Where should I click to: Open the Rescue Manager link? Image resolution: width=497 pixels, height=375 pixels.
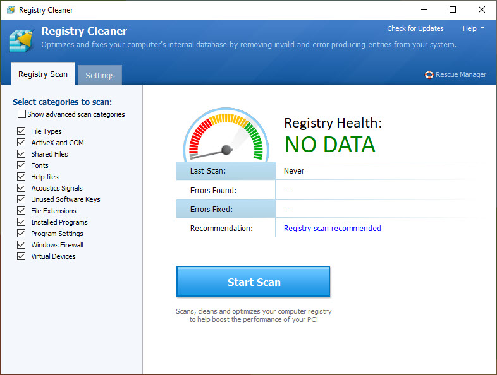pyautogui.click(x=460, y=74)
